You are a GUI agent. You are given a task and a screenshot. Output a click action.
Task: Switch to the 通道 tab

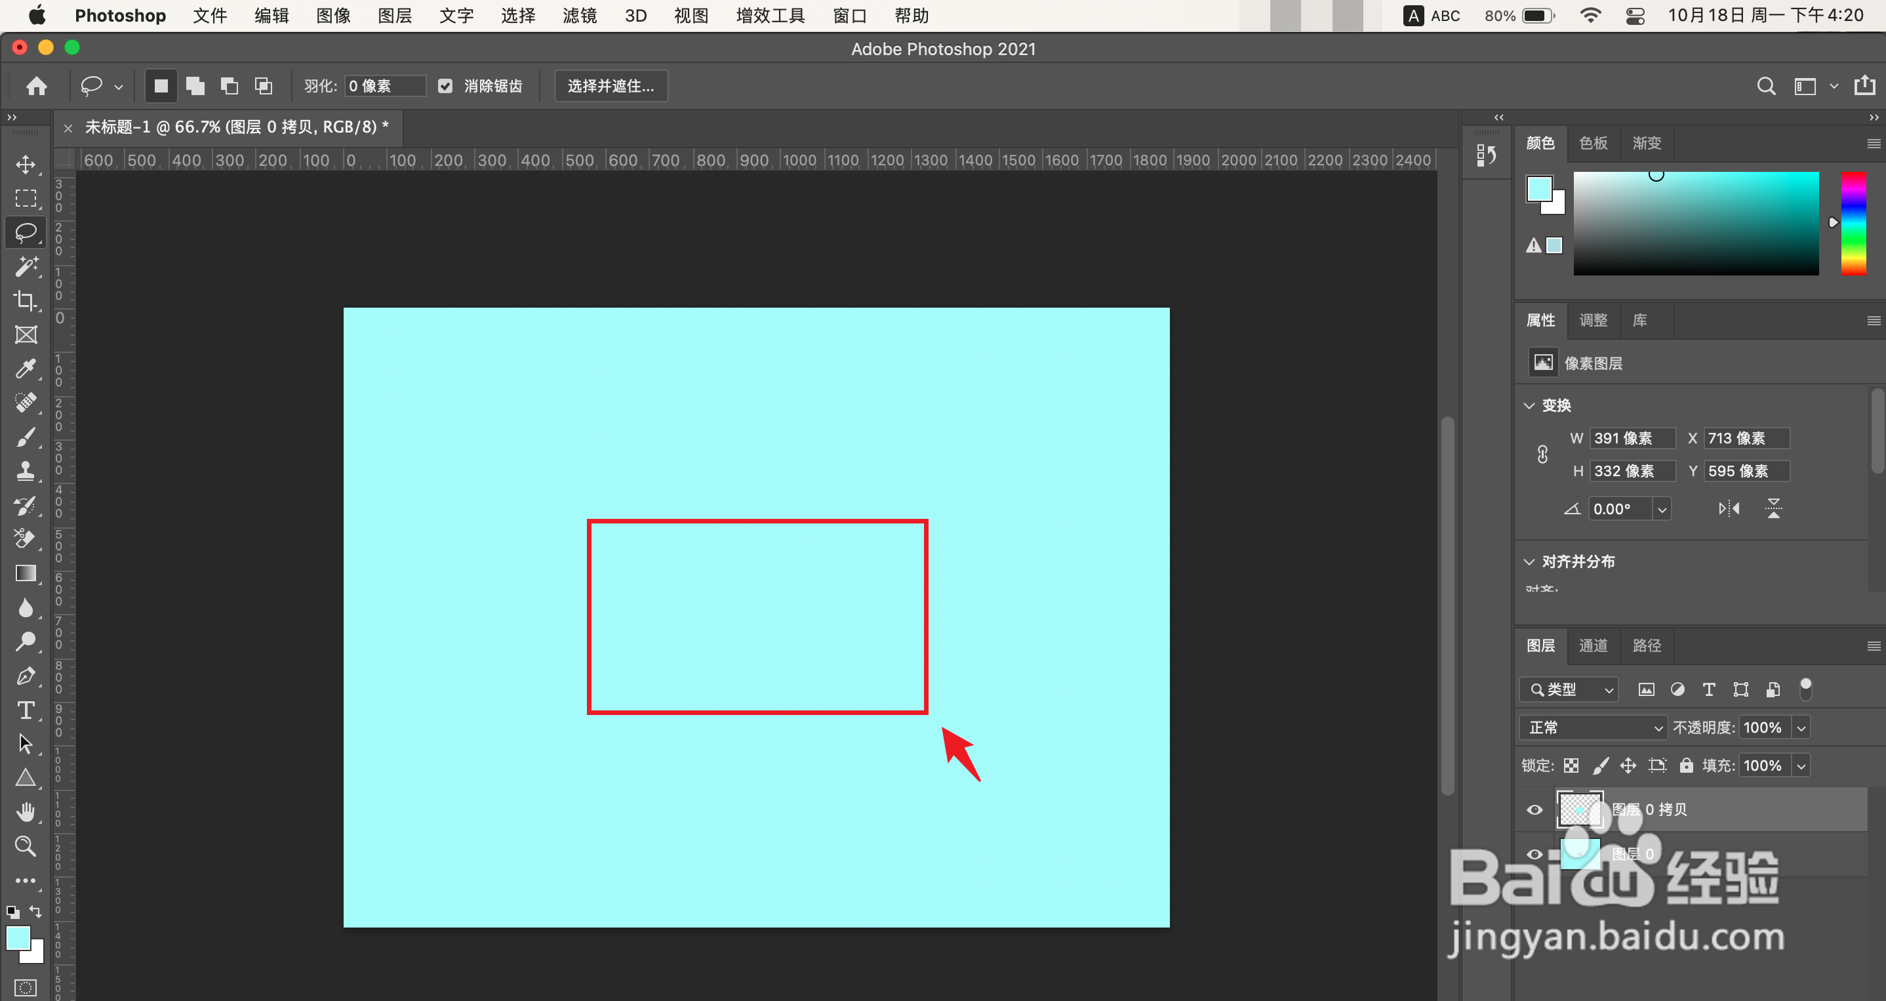click(1593, 645)
